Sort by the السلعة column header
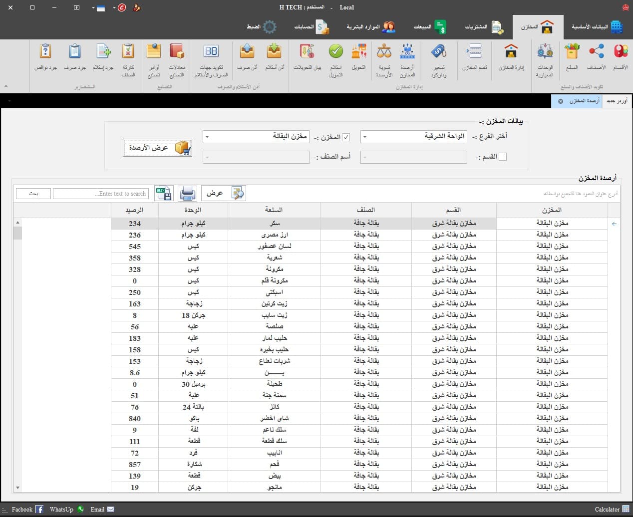 pos(274,210)
